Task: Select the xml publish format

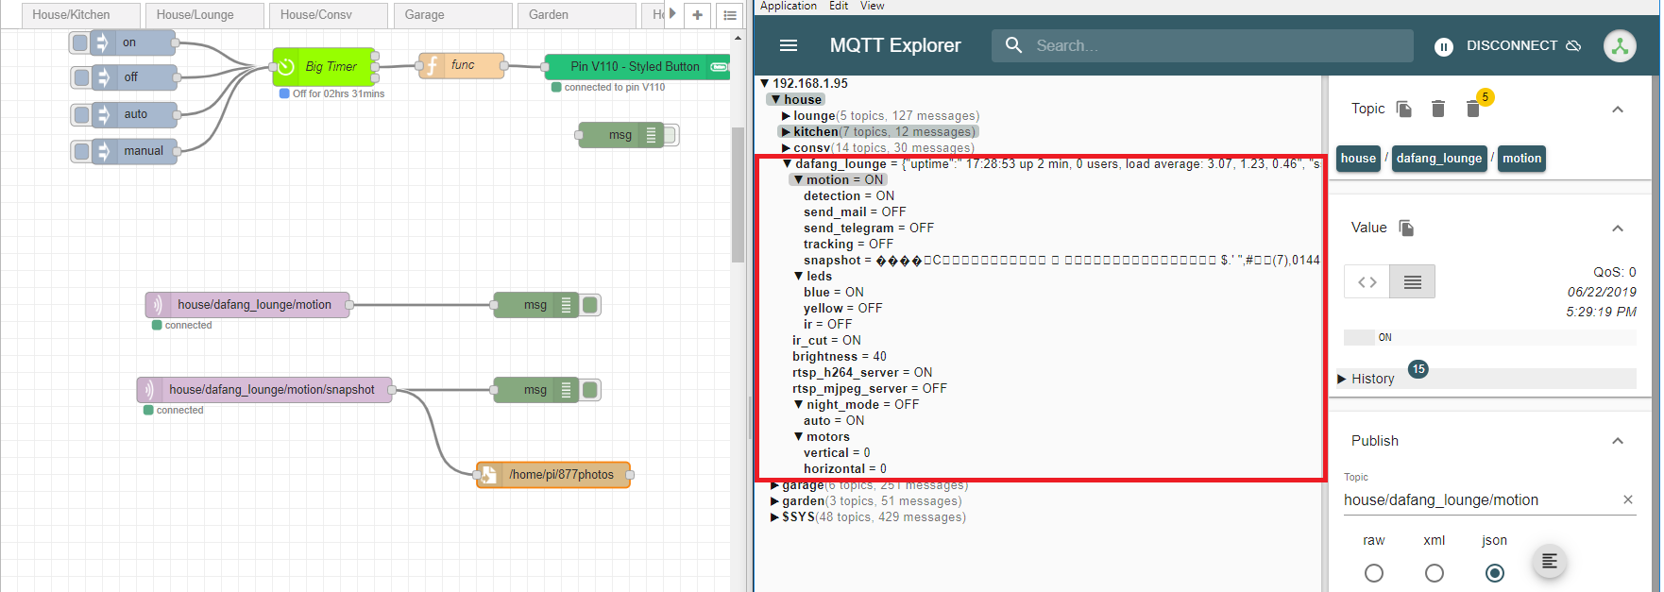Action: point(1435,573)
